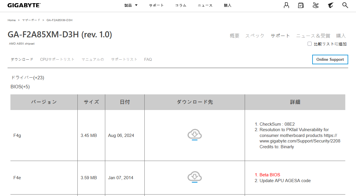The width and height of the screenshot is (356, 196).
Task: Click the plant-in-hand sustainability icon
Action: 316,5
